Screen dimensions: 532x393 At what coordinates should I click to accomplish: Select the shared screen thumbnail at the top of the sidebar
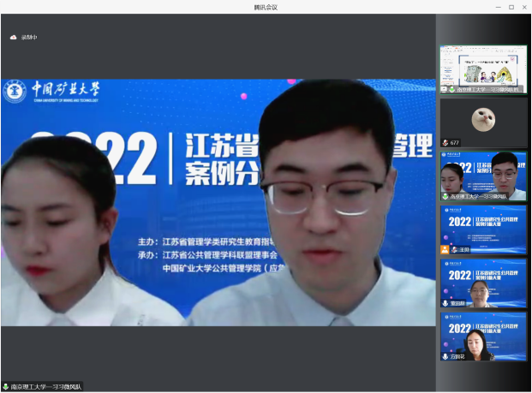coord(483,67)
